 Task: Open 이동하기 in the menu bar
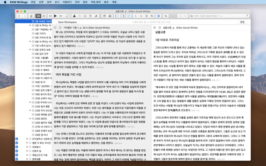point(67,2)
